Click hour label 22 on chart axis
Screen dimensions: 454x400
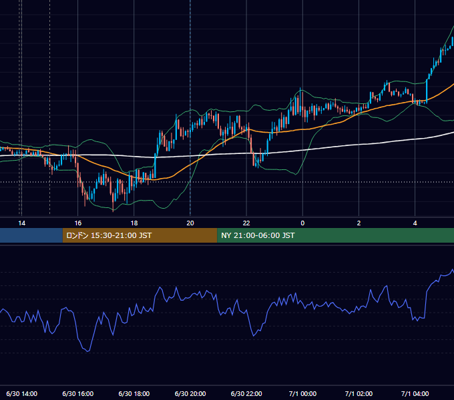pyautogui.click(x=246, y=223)
